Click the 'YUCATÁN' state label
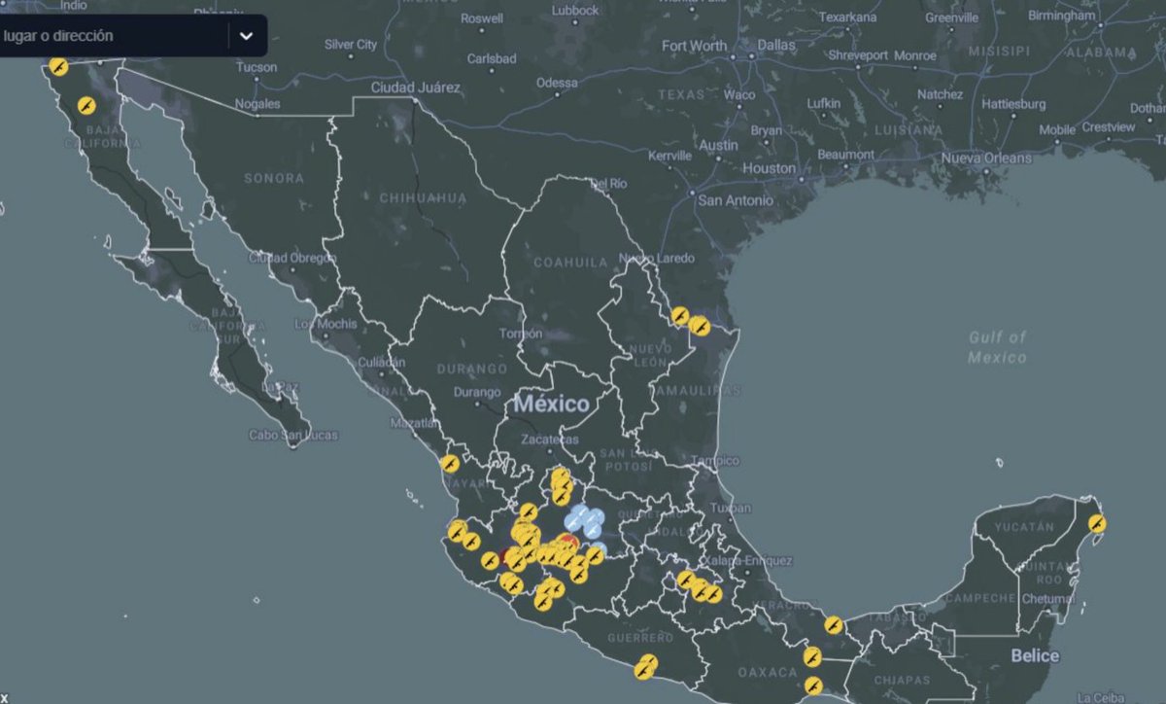The height and width of the screenshot is (704, 1166). pos(1024,526)
